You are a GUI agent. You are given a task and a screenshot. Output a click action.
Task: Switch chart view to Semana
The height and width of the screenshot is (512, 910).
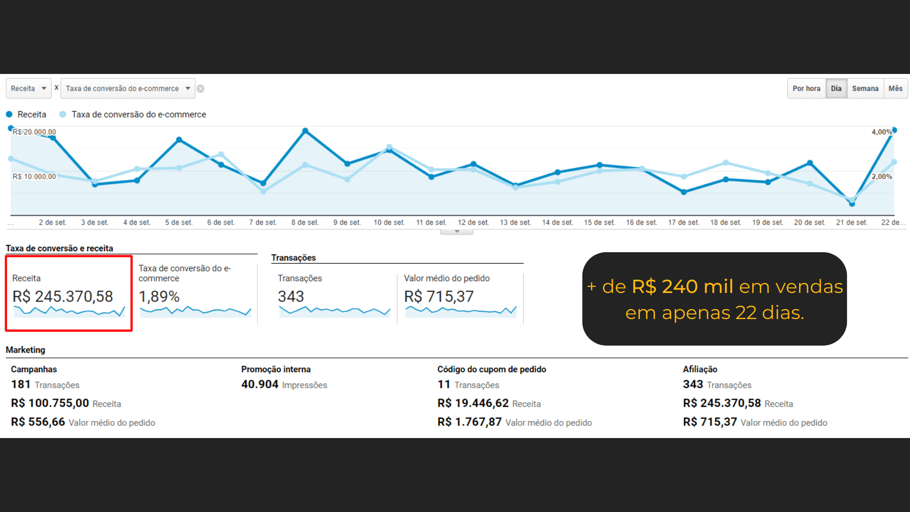click(x=865, y=89)
